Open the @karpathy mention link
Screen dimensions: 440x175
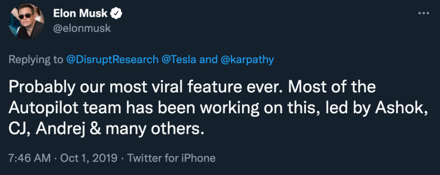click(248, 60)
